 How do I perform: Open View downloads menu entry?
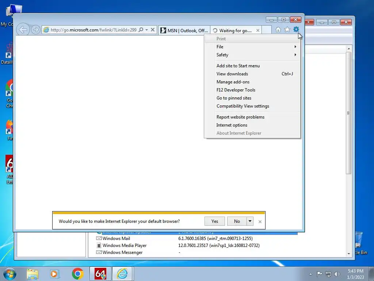coord(252,74)
